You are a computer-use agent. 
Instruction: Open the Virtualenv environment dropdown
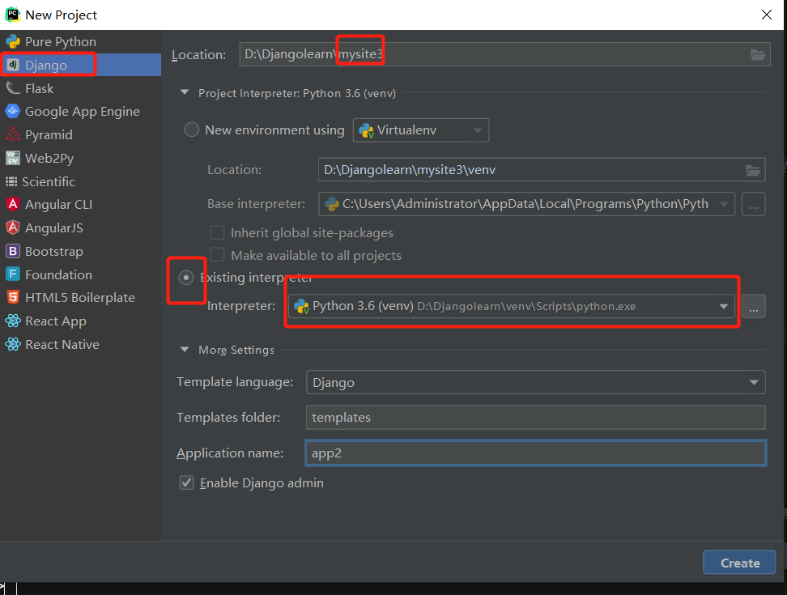[420, 130]
